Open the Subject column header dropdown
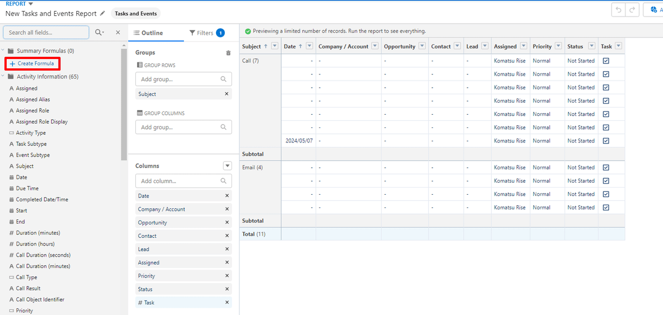Viewport: 663px width, 315px height. point(275,46)
